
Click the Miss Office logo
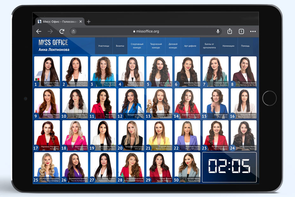[x=53, y=43]
